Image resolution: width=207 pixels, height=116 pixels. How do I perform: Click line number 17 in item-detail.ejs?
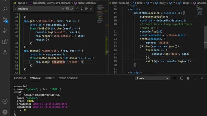click(115, 13)
